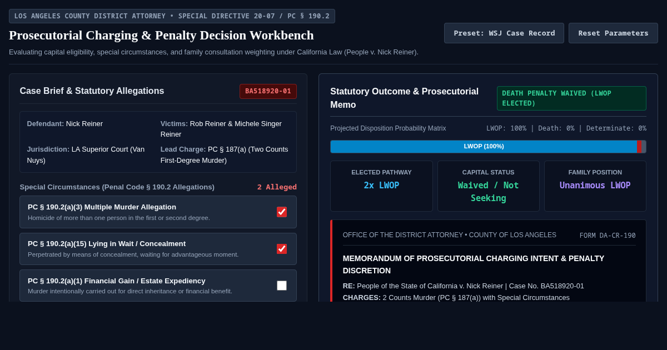Click the Jurisdiction: LA Superior Court text
667x350 pixels.
click(86, 155)
